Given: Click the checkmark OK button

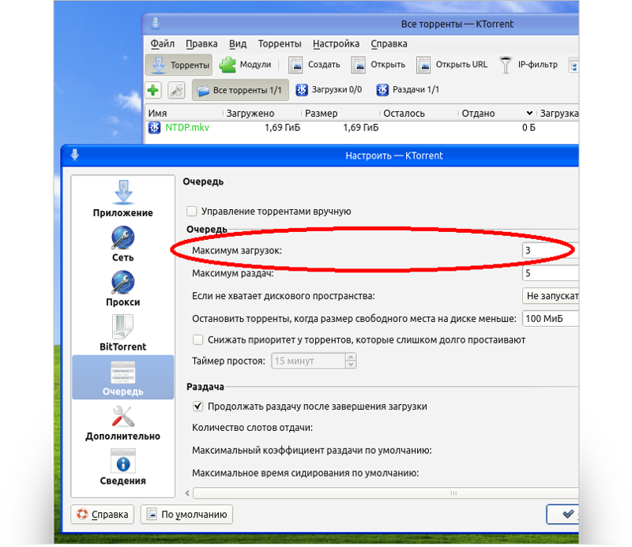Looking at the screenshot, I should click(562, 515).
